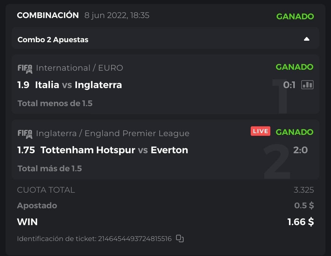The width and height of the screenshot is (331, 256).
Task: Open statistics for Italia vs Inglaterra
Action: [307, 85]
